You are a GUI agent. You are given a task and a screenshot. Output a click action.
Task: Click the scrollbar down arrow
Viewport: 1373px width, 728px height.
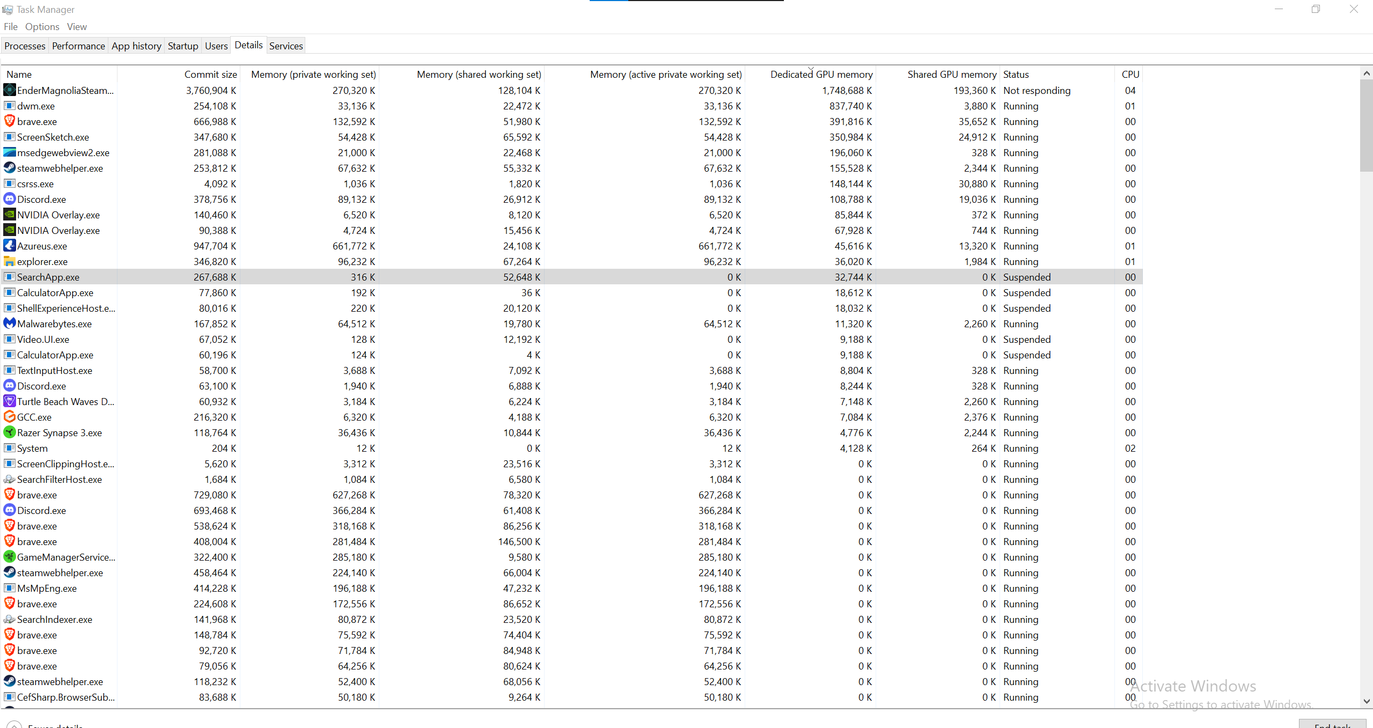point(1366,701)
